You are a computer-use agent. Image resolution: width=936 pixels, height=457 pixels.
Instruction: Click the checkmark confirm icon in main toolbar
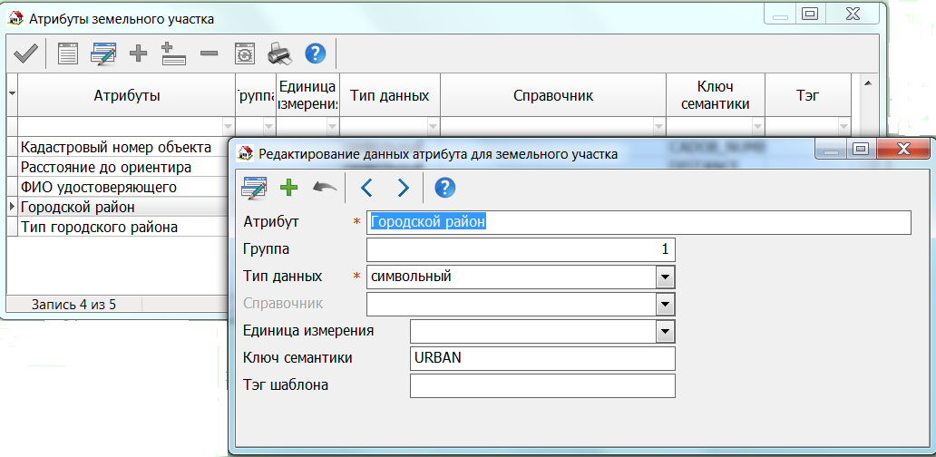point(24,54)
